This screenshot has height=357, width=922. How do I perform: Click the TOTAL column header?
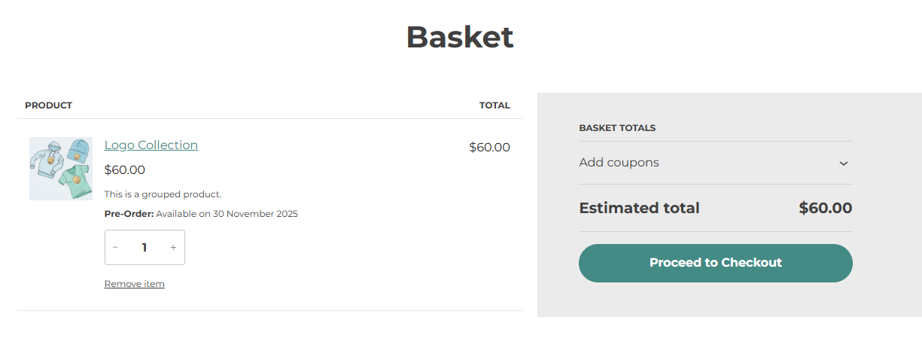[494, 105]
